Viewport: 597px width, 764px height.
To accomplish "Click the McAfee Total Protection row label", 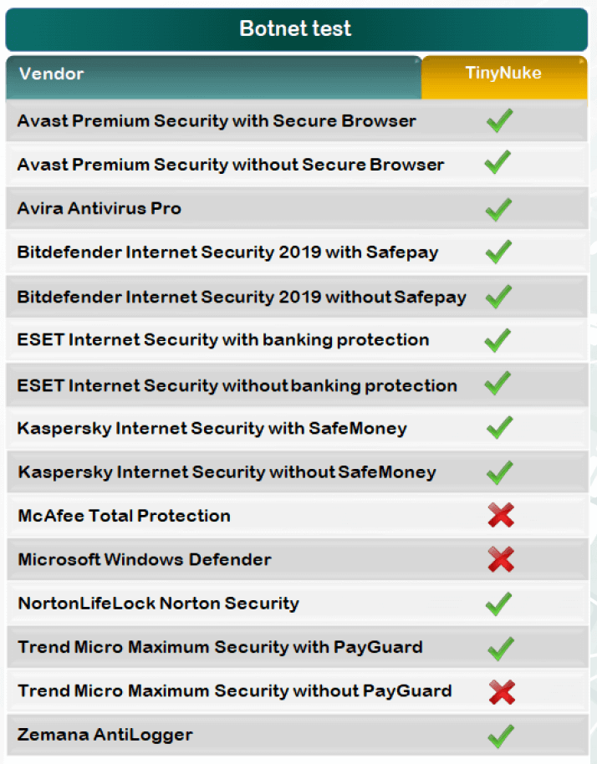I will click(124, 516).
